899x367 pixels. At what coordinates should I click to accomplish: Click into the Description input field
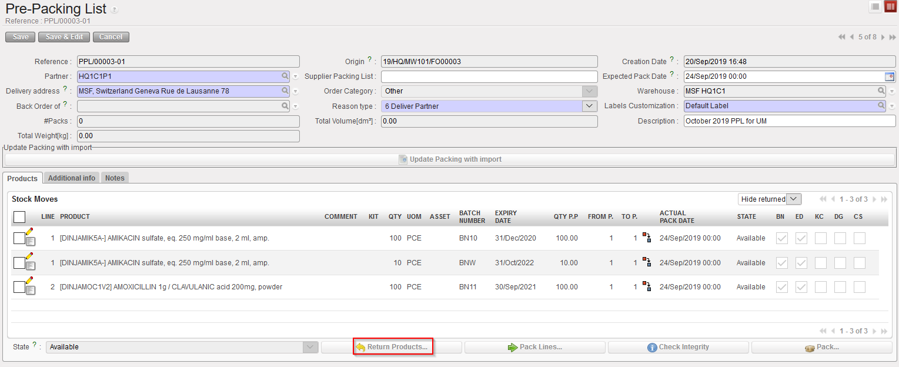(789, 121)
